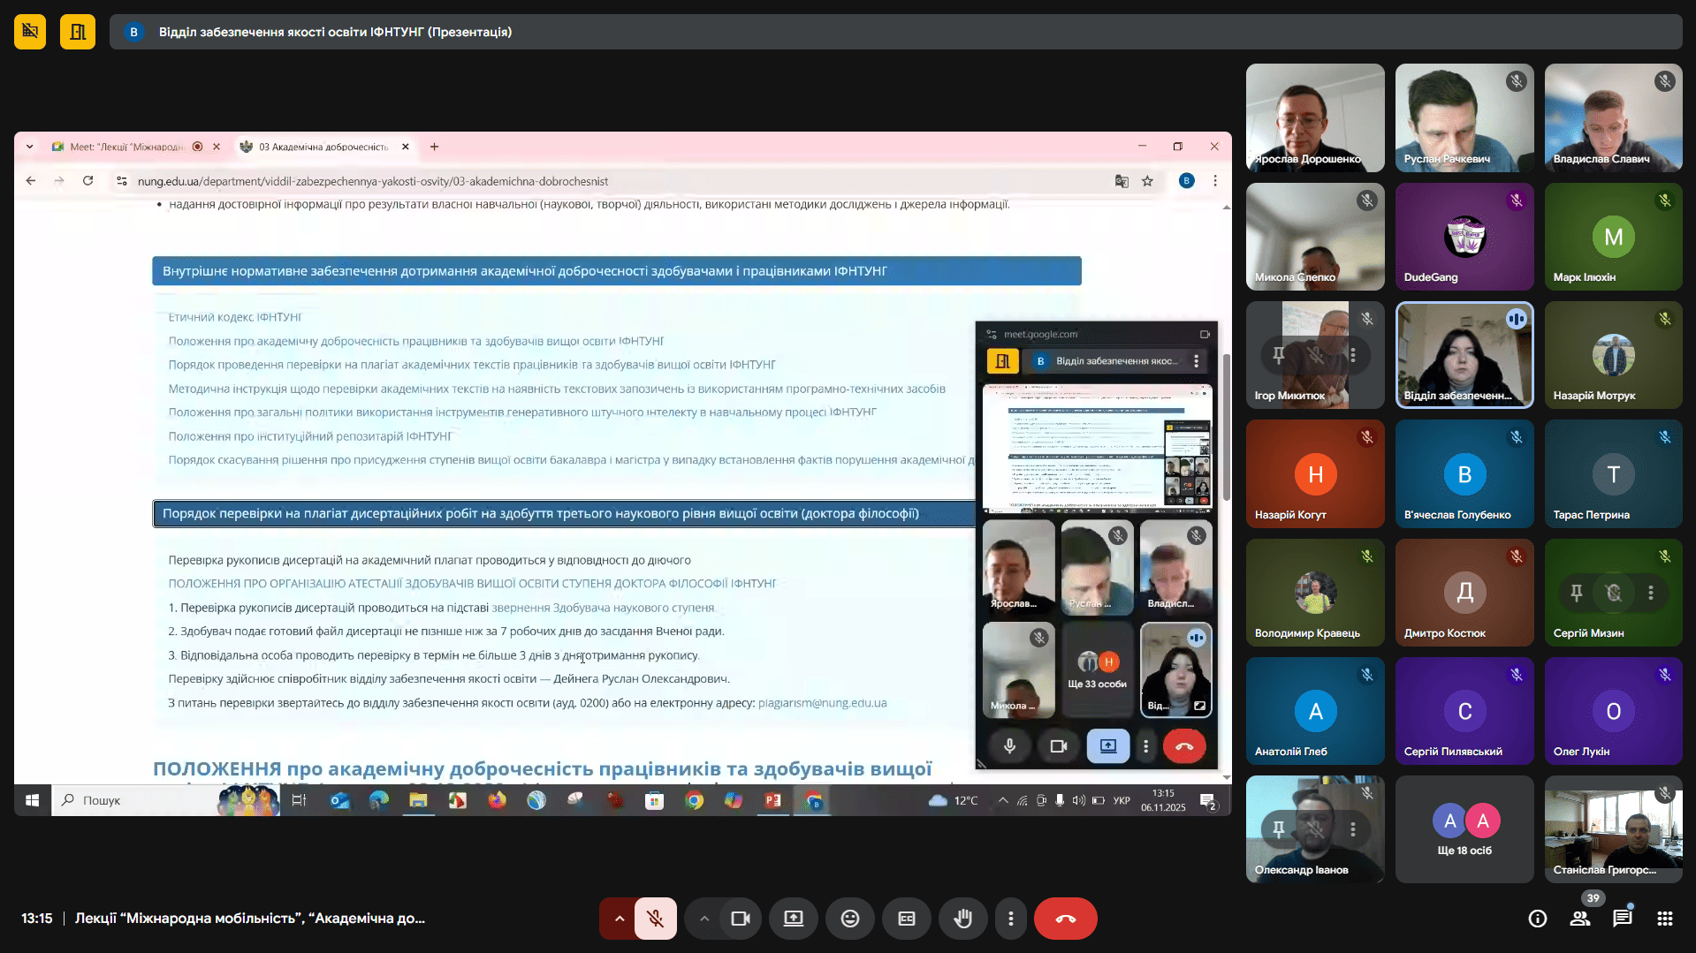
Task: Click the 'Ще 18 осіб' participants tile
Action: coord(1464,829)
